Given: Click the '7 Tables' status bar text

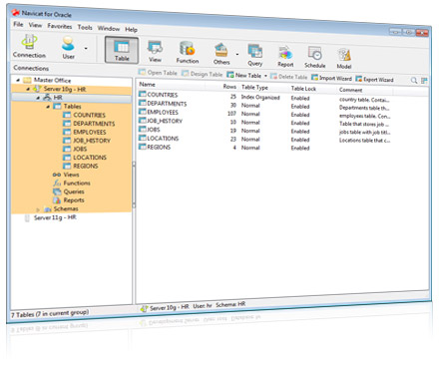Looking at the screenshot, I should [50, 313].
